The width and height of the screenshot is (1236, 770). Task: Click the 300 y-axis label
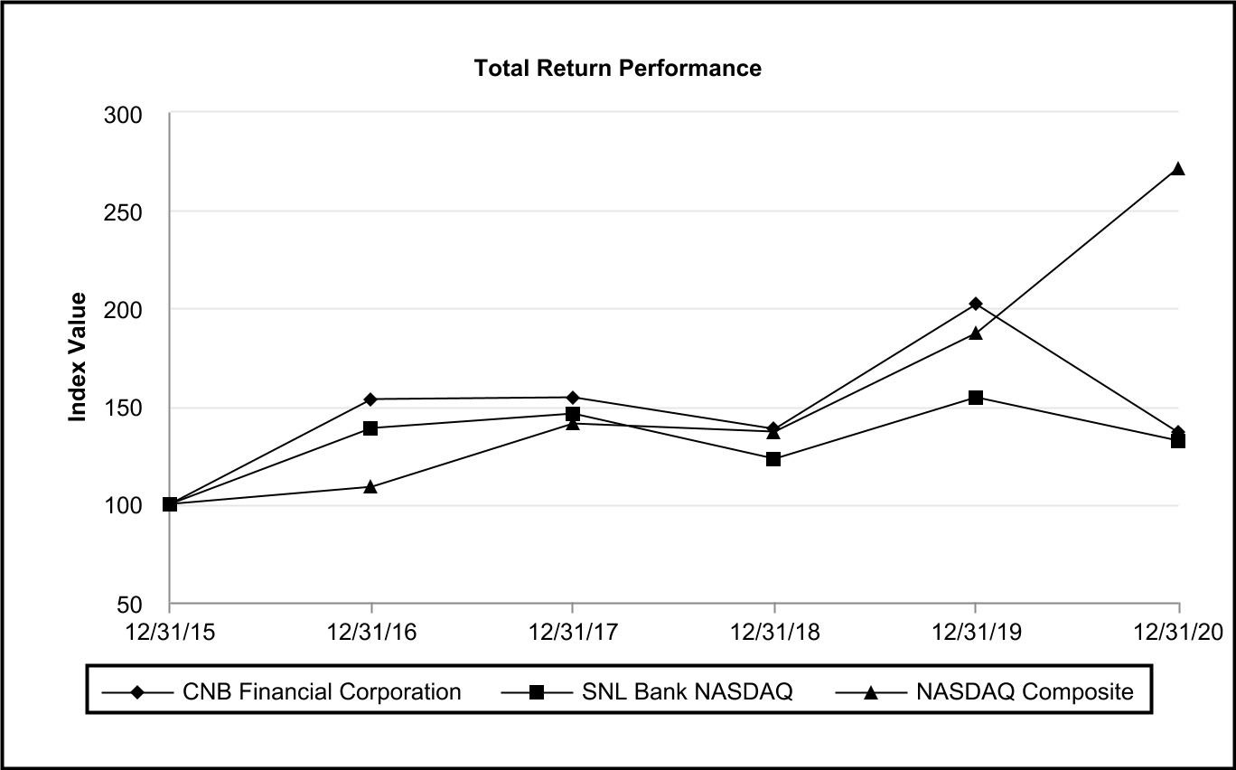tap(128, 115)
